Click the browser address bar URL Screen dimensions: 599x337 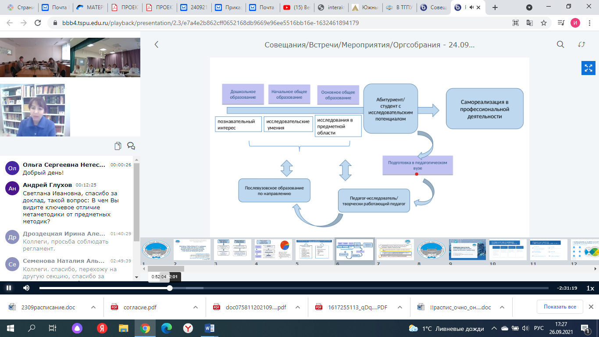point(210,23)
